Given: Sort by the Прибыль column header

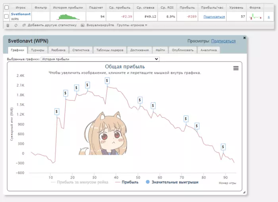Looking at the screenshot, I should point(187,8).
